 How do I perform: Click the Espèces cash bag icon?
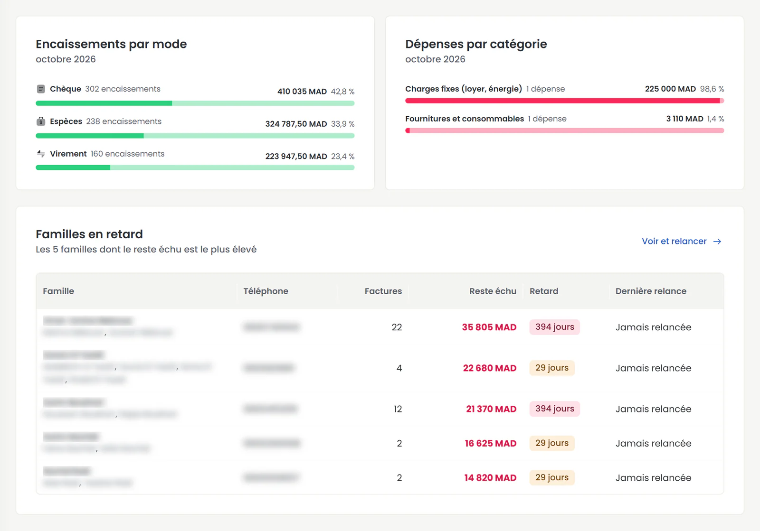tap(41, 121)
